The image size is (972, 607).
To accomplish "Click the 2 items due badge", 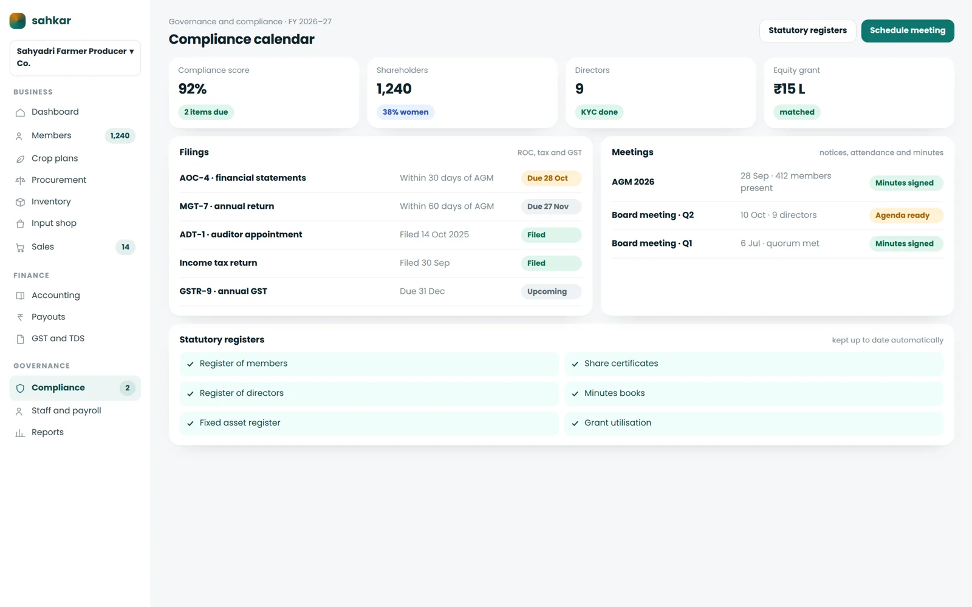I will [x=206, y=112].
